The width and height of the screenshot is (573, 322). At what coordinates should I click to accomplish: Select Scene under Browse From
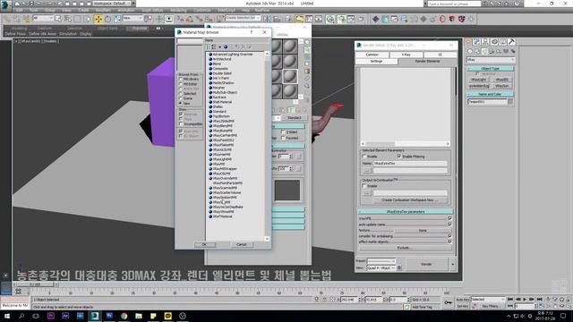(181, 98)
